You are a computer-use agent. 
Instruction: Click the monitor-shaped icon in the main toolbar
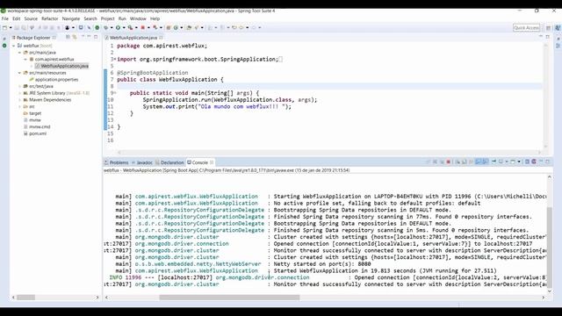pyautogui.click(x=81, y=27)
